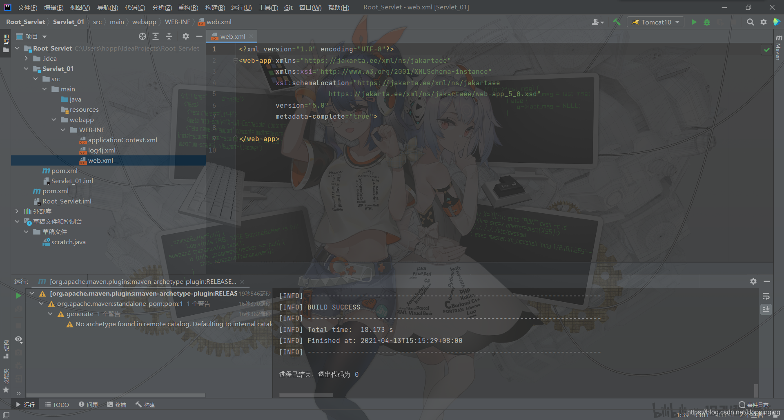Screen dimensions: 784x420
Task: Expand the External Libraries node
Action: 17,211
